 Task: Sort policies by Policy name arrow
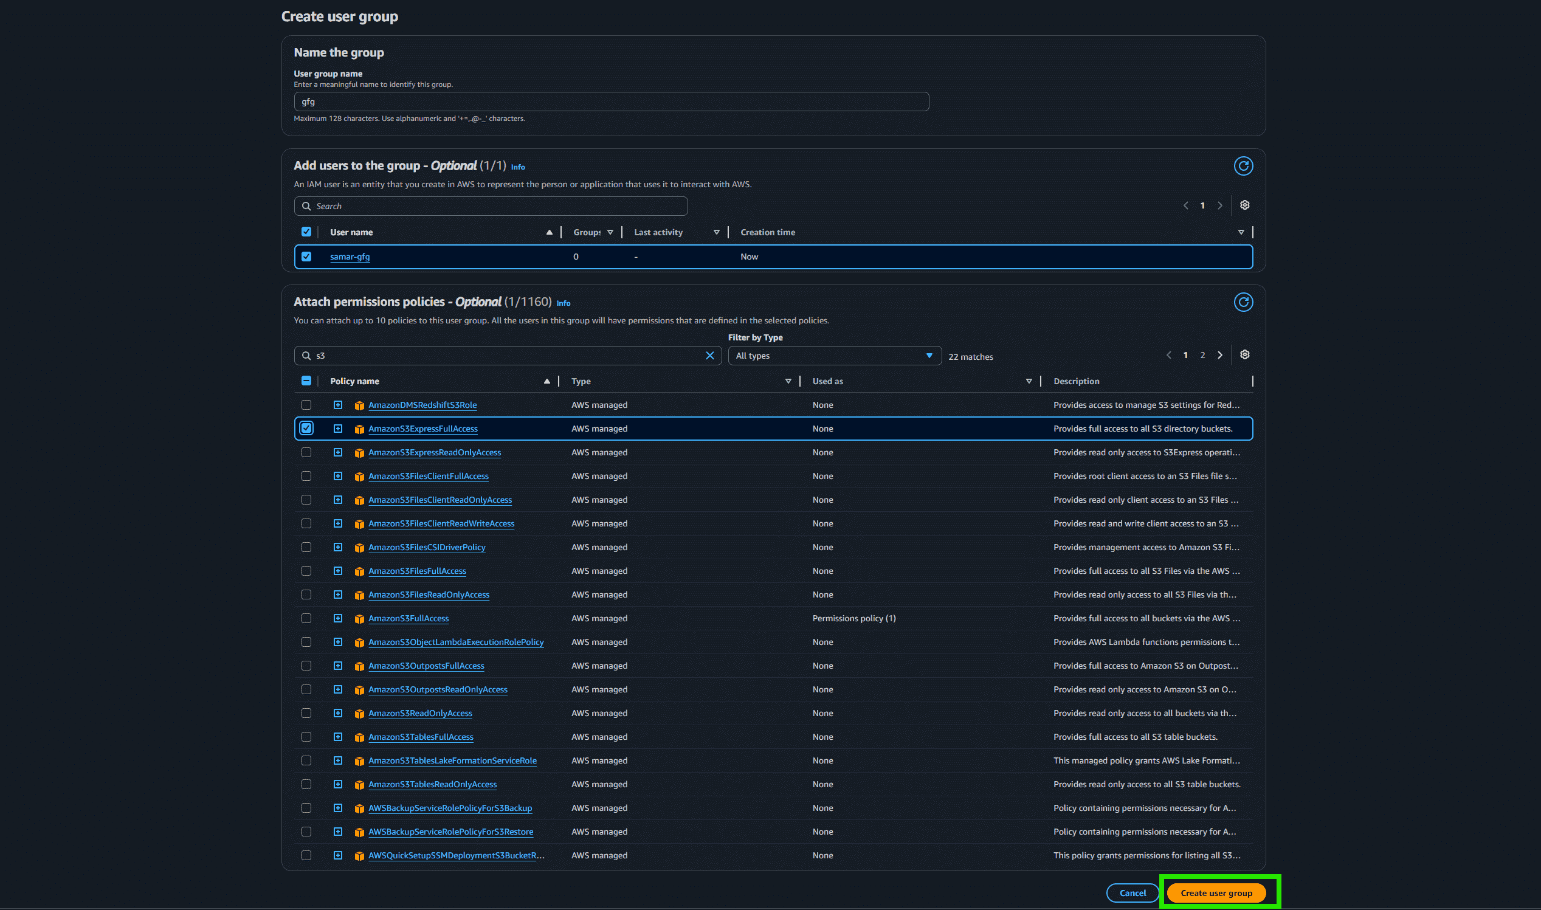[546, 381]
